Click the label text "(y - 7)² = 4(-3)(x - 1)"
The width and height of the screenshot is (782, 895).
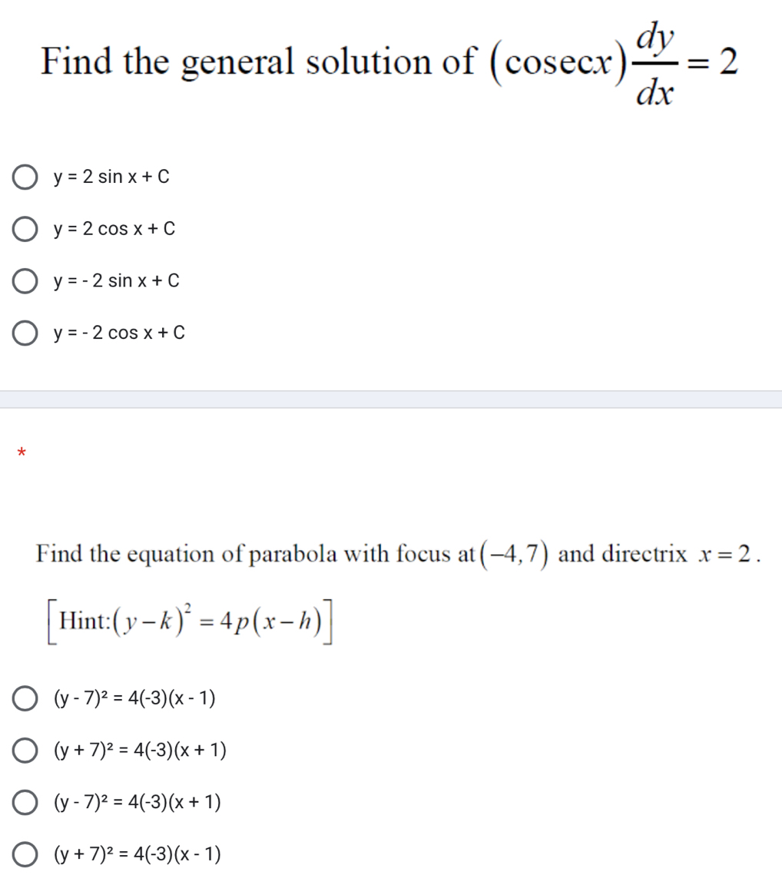point(134,699)
